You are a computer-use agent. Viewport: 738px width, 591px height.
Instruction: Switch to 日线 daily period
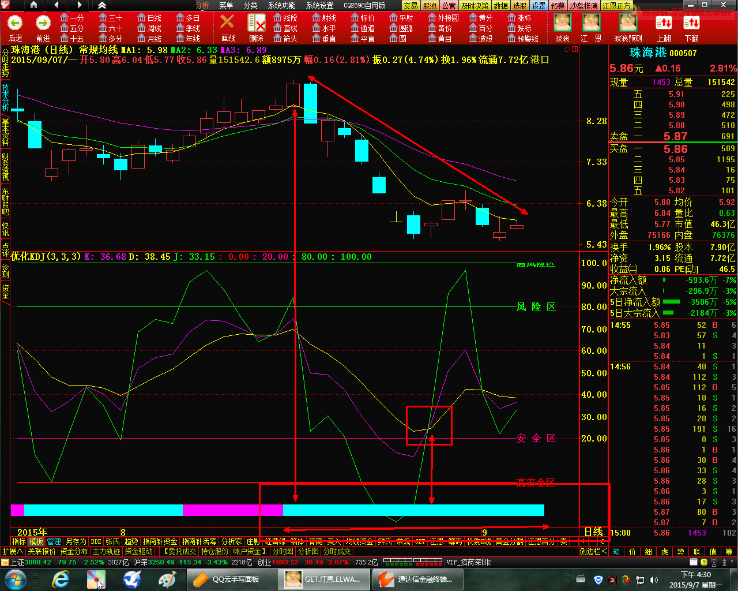pos(149,18)
